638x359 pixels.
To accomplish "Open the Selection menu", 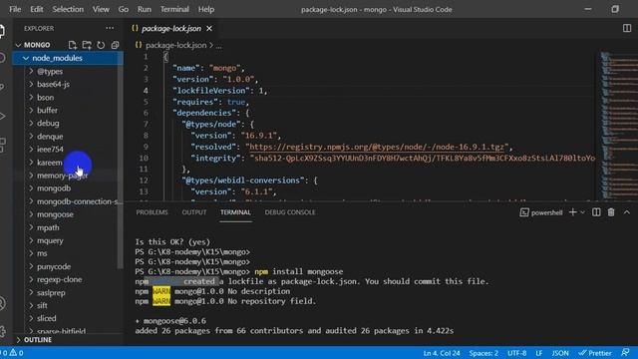I will (x=68, y=9).
